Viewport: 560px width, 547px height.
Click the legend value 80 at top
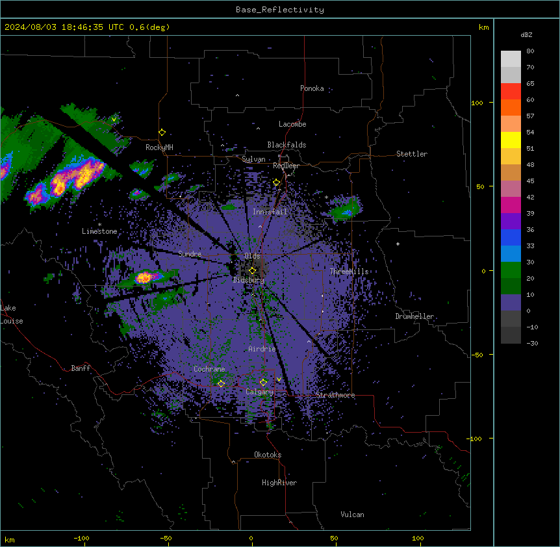530,51
